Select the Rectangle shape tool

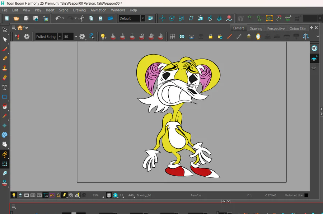5,97
